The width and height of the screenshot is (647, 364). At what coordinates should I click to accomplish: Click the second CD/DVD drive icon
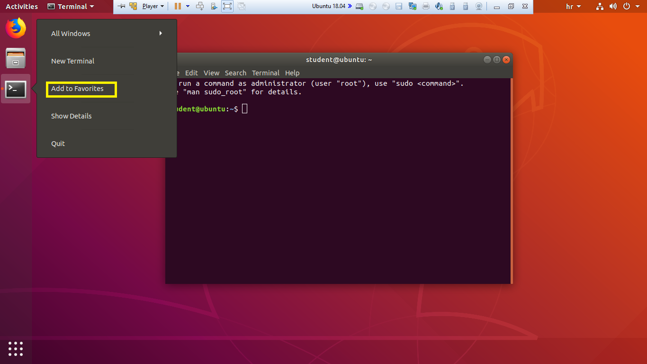click(x=386, y=6)
